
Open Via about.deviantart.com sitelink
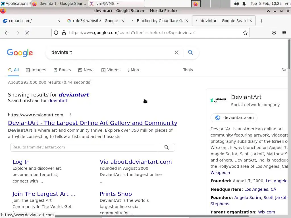[136, 162]
